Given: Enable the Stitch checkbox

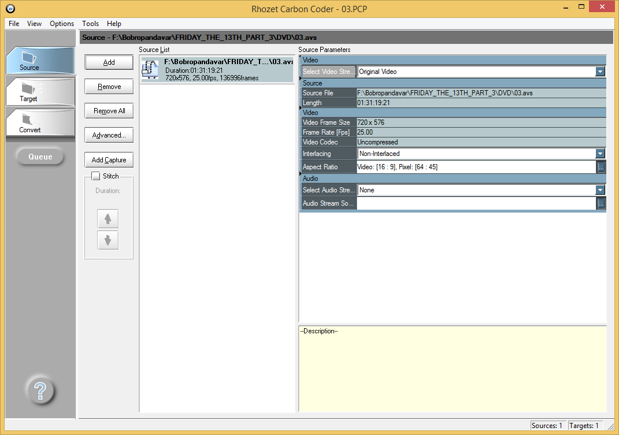Looking at the screenshot, I should pyautogui.click(x=96, y=176).
